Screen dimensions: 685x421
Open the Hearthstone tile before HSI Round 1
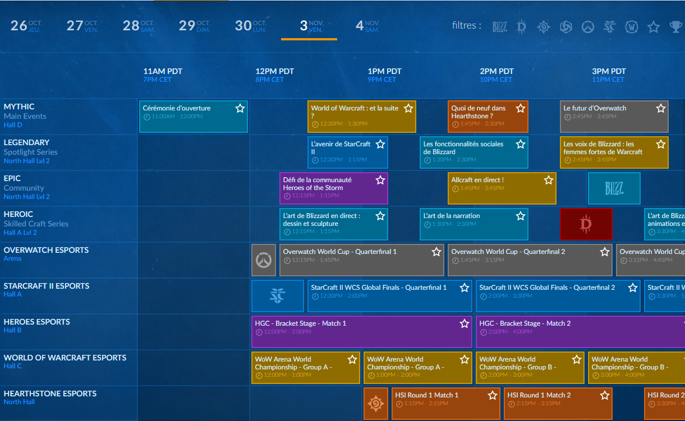(x=375, y=403)
